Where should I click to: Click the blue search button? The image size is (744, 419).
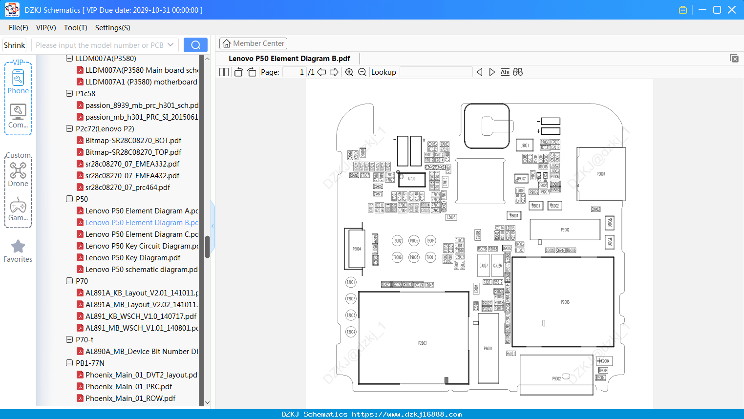[195, 45]
